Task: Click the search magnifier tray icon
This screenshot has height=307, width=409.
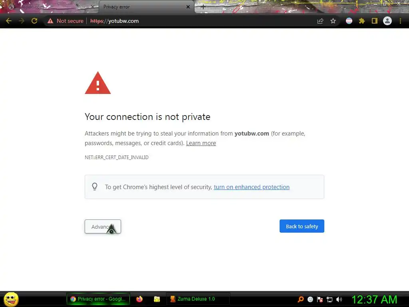Action: (301, 299)
